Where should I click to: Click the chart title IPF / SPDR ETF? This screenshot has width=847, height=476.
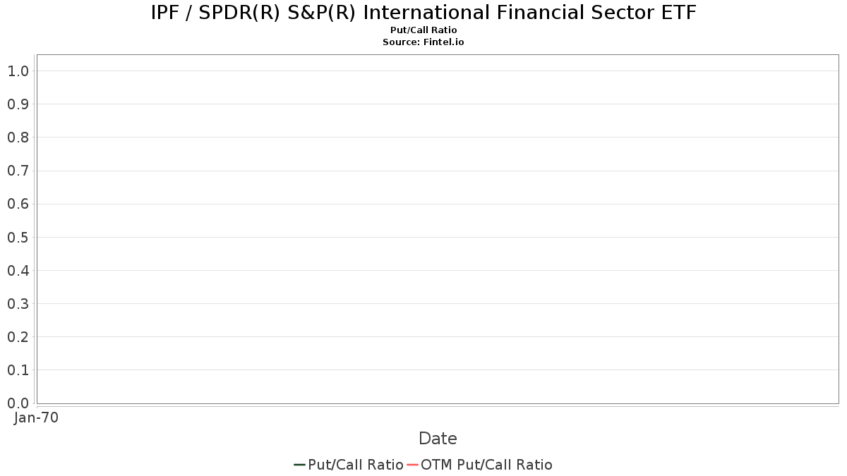pyautogui.click(x=423, y=13)
